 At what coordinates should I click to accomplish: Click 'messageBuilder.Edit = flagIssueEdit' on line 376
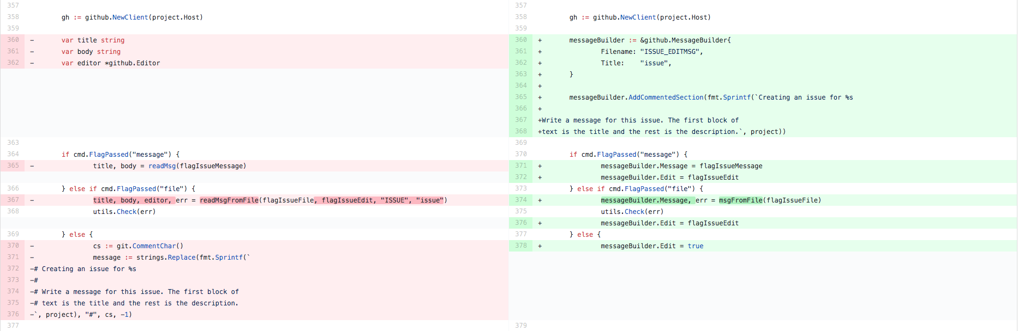(669, 223)
